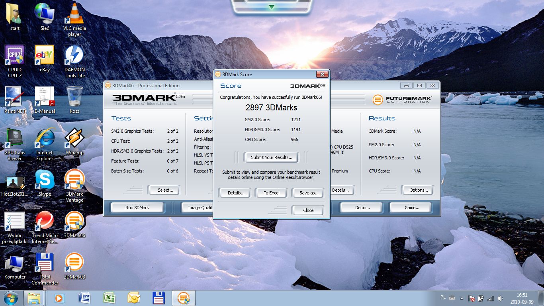Image resolution: width=544 pixels, height=306 pixels.
Task: Launch CPUID CPU-Z from the desktop
Action: 15,61
